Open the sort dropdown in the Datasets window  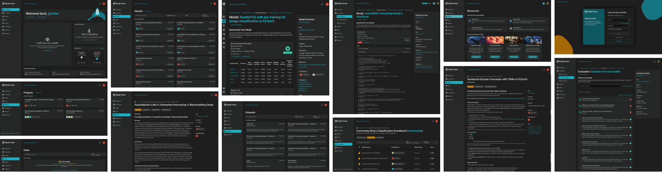321,116
